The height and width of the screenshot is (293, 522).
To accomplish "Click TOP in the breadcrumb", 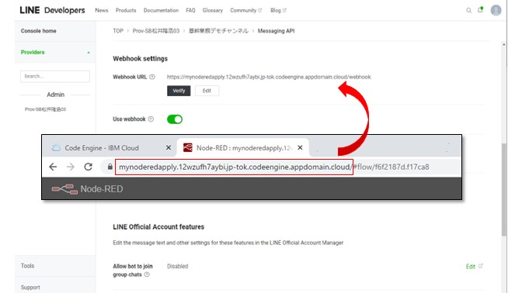I will 118,31.
